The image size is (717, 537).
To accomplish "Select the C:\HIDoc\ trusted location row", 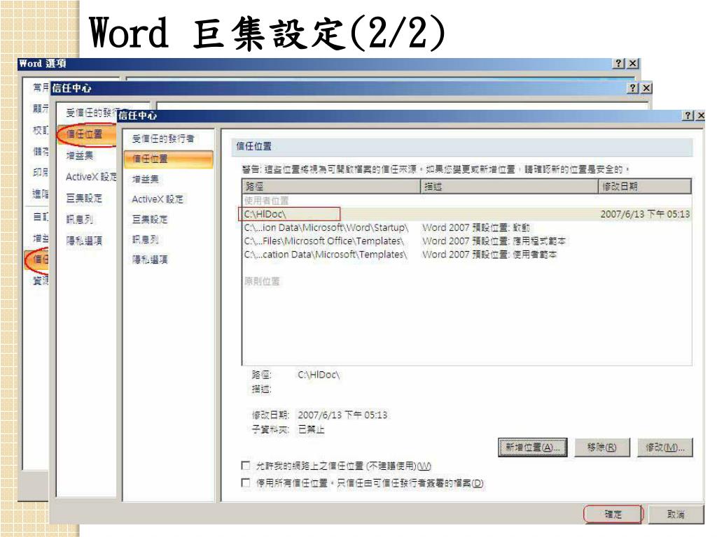I will tap(466, 214).
